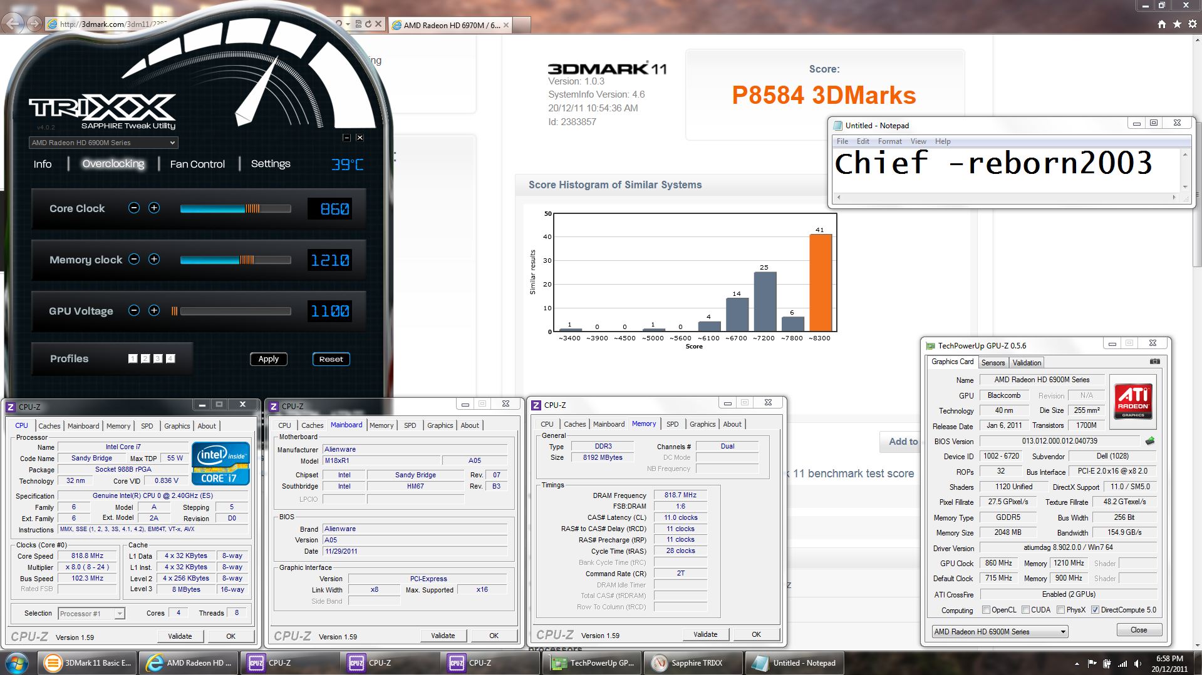
Task: Decrease Core Clock with minus button
Action: pyautogui.click(x=133, y=208)
